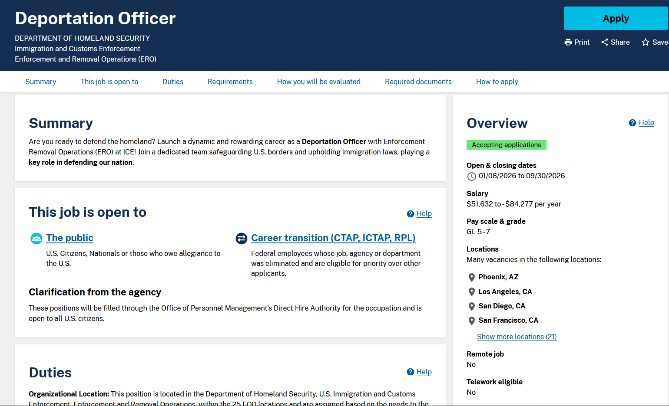The height and width of the screenshot is (406, 669).
Task: Click the Clarification from the agency heading
Action: (x=95, y=292)
